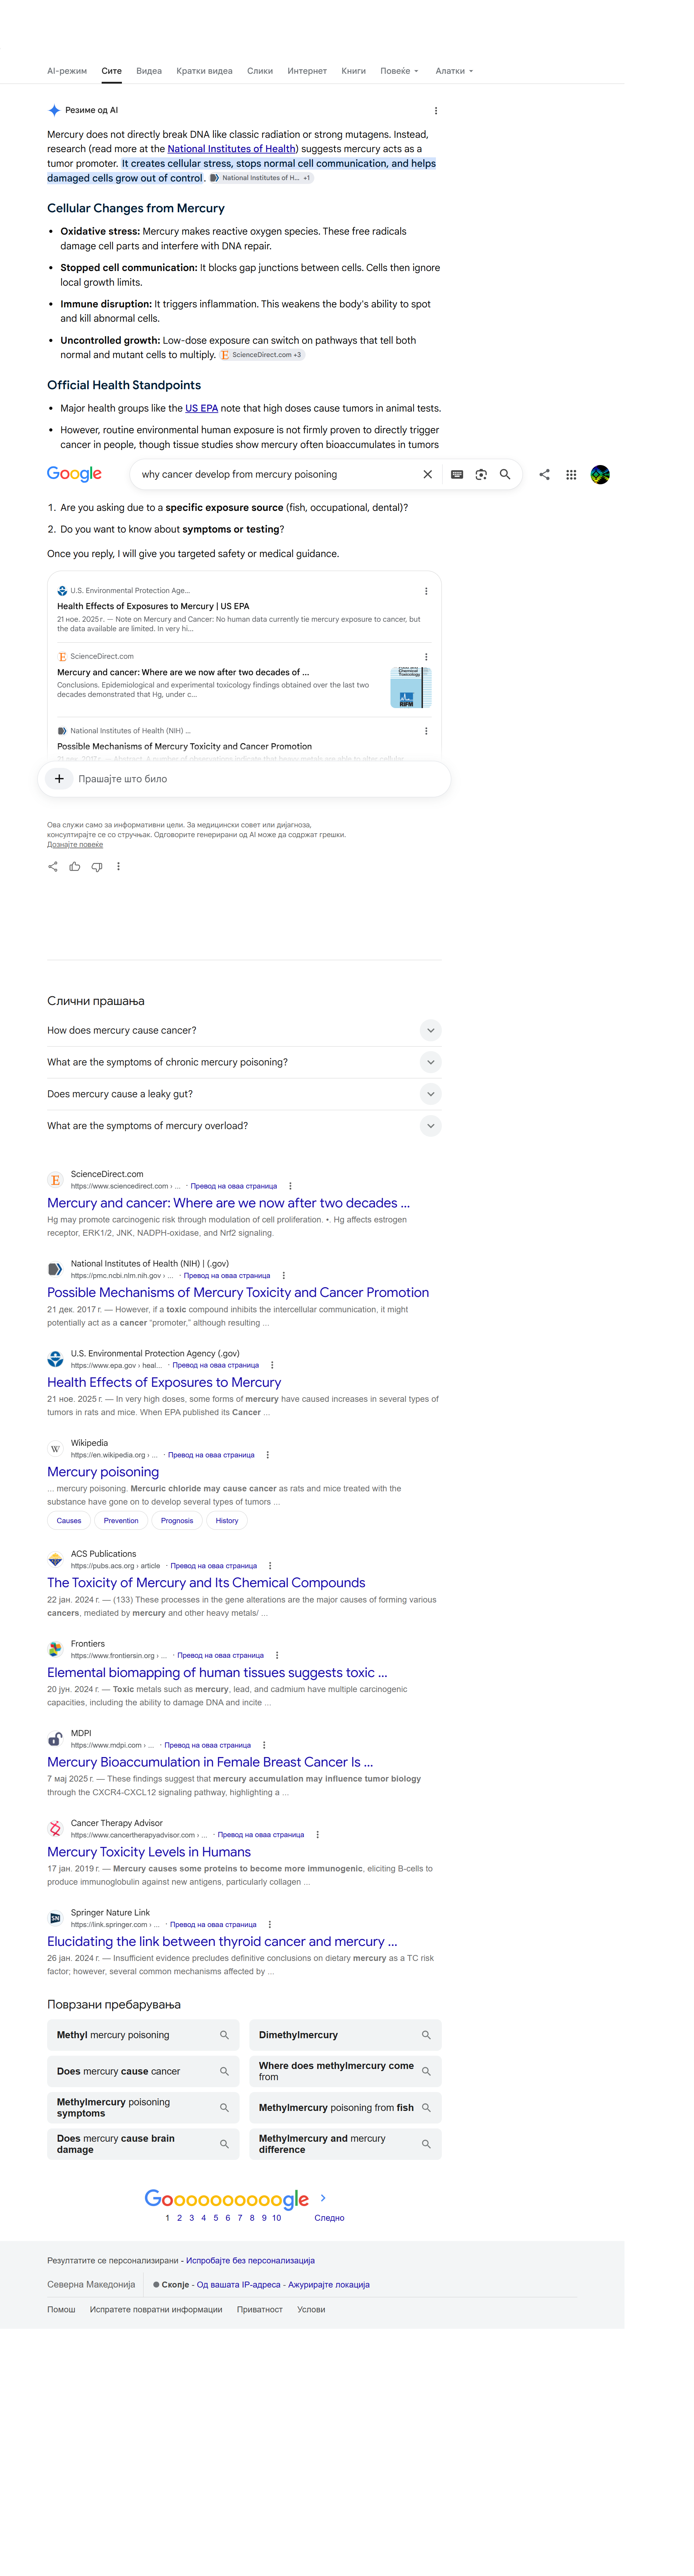Open the Слики tab
The height and width of the screenshot is (2576, 694).
pos(260,71)
